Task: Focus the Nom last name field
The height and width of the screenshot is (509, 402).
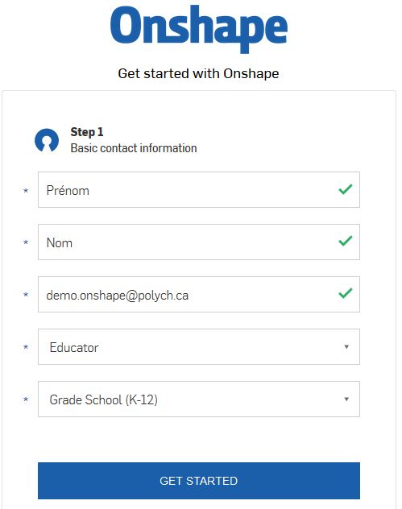Action: (199, 242)
